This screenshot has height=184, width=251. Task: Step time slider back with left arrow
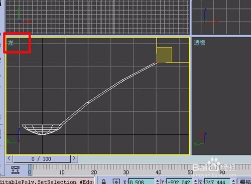[x=9, y=158]
